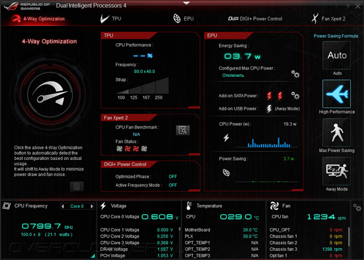364x260 pixels.
Task: Click the Energy Saving 03.7 w readout
Action: [242, 56]
